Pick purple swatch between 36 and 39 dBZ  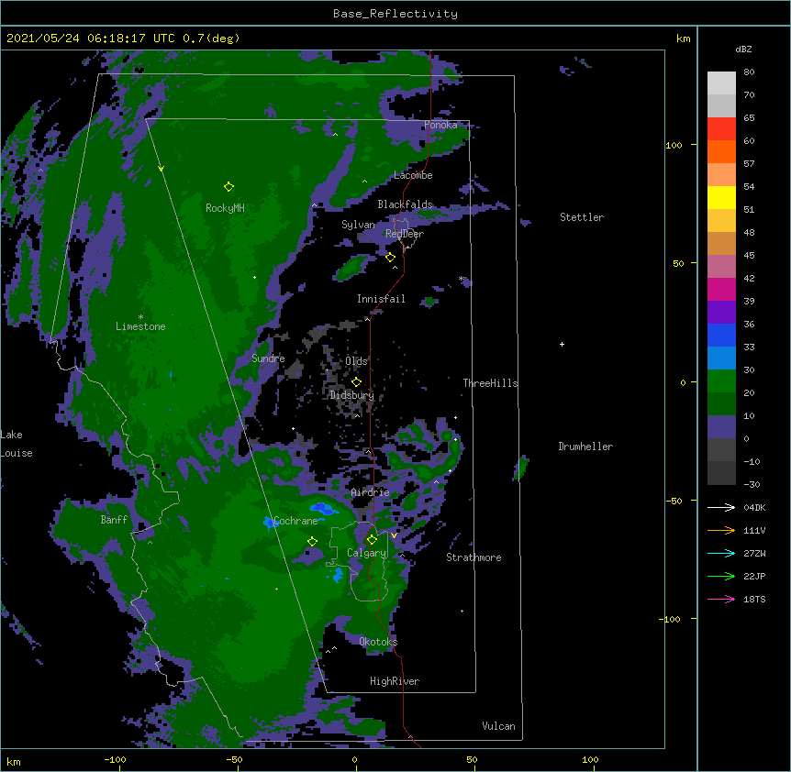tap(721, 312)
